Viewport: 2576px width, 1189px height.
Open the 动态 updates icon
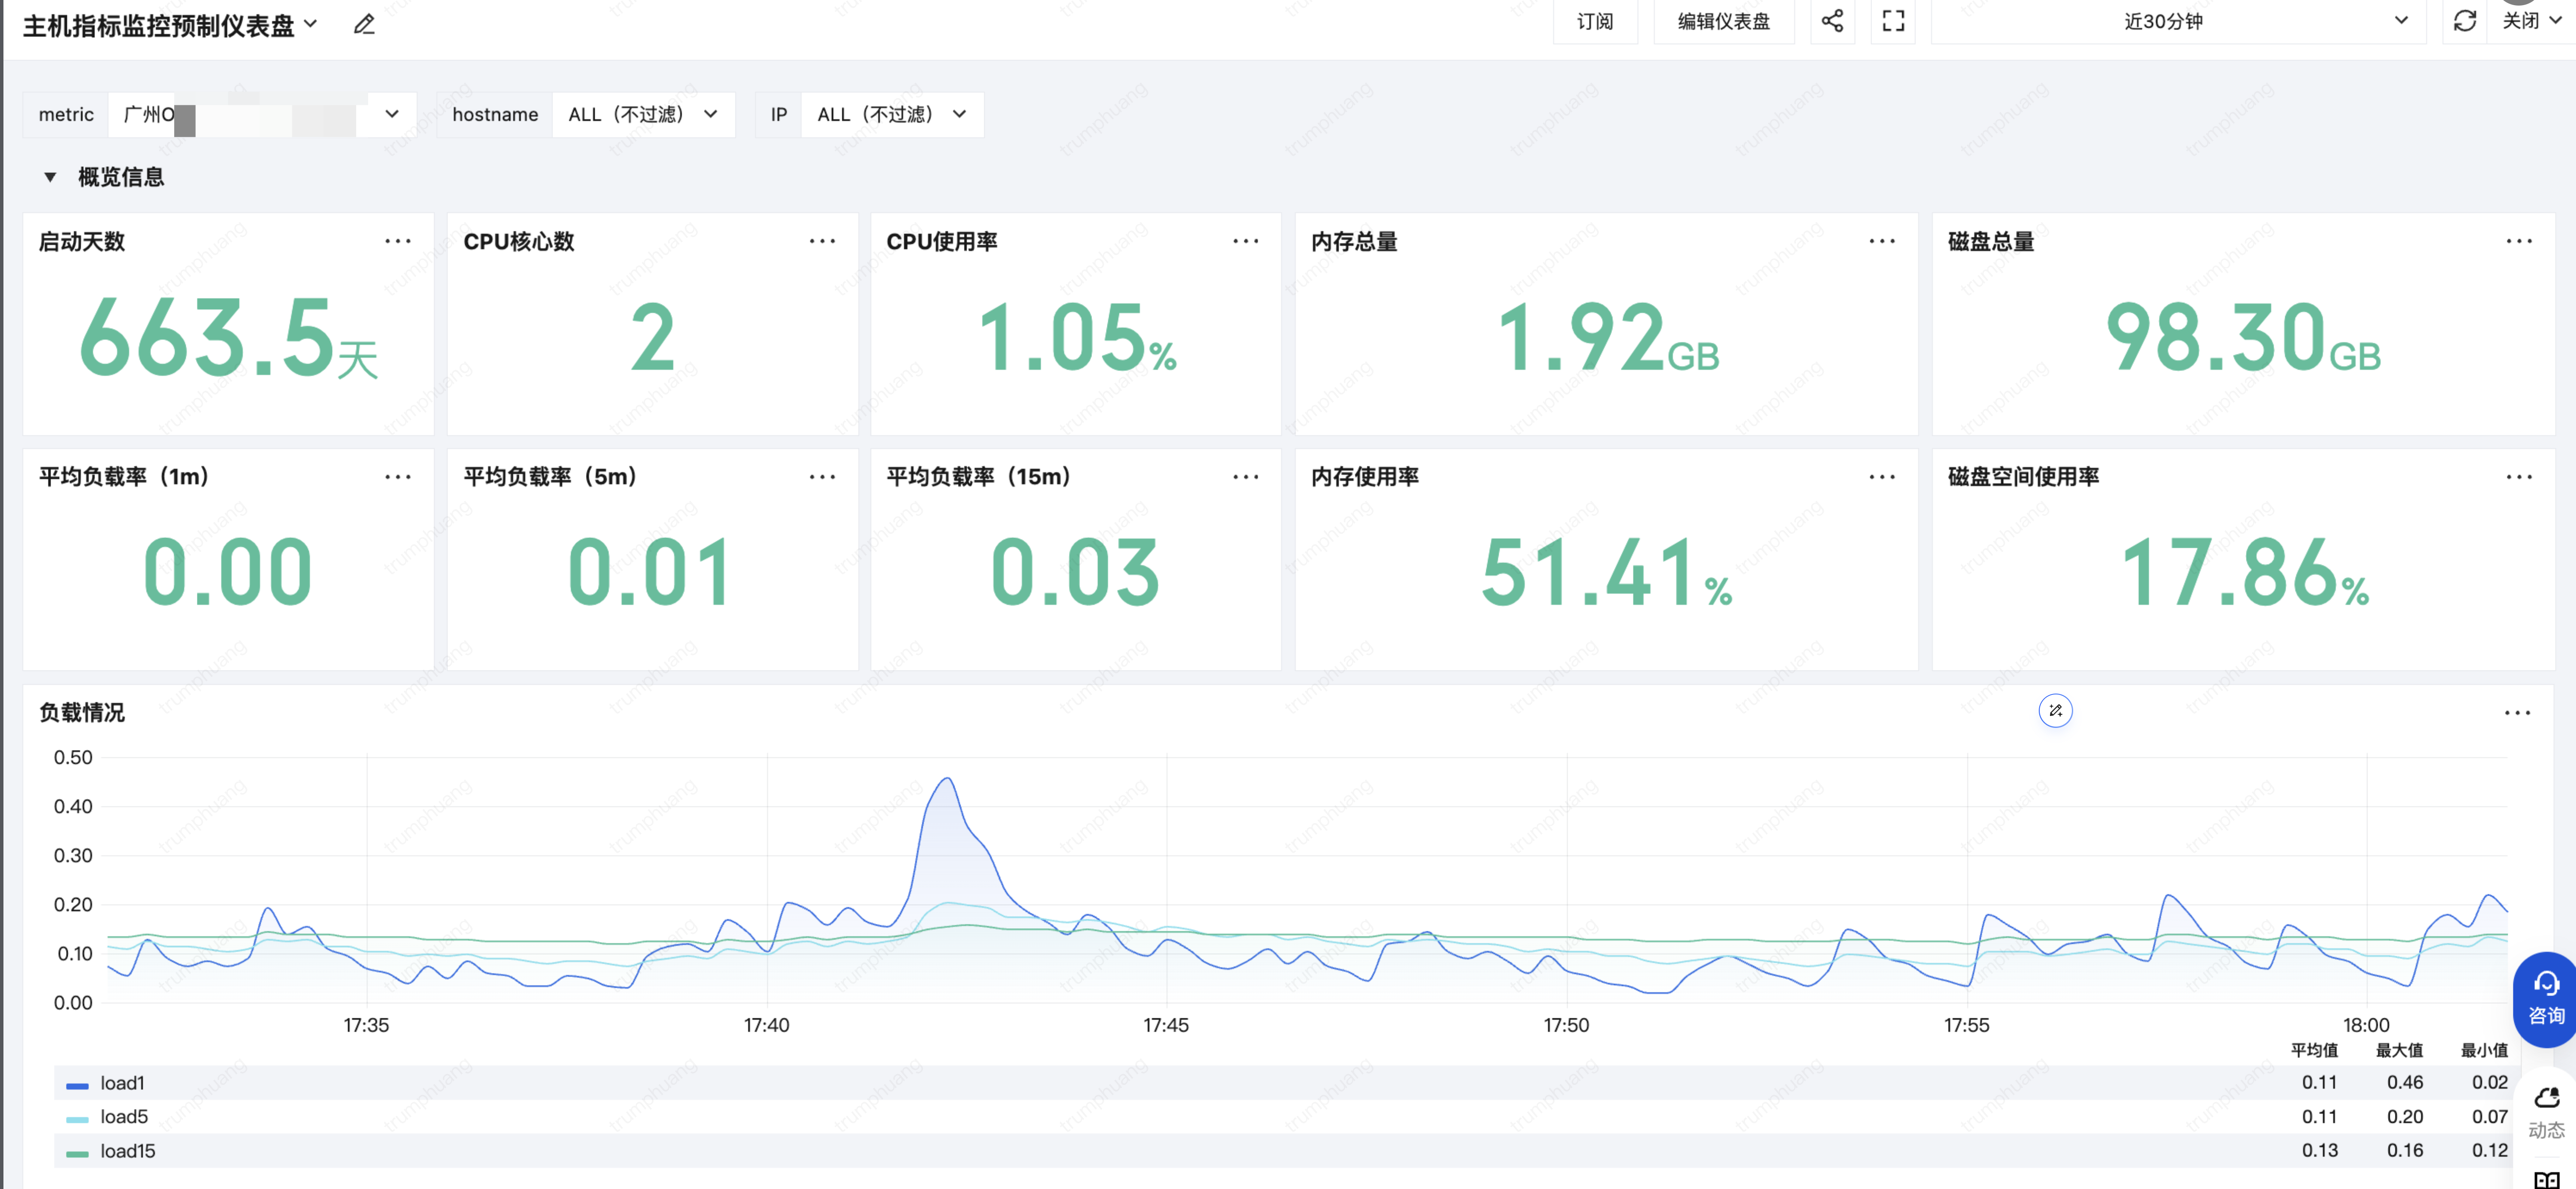(2546, 1112)
